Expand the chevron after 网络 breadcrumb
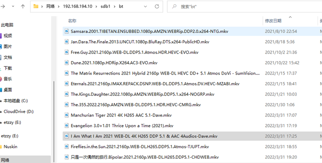Viewport: 322px width, 163px height. click(x=59, y=6)
